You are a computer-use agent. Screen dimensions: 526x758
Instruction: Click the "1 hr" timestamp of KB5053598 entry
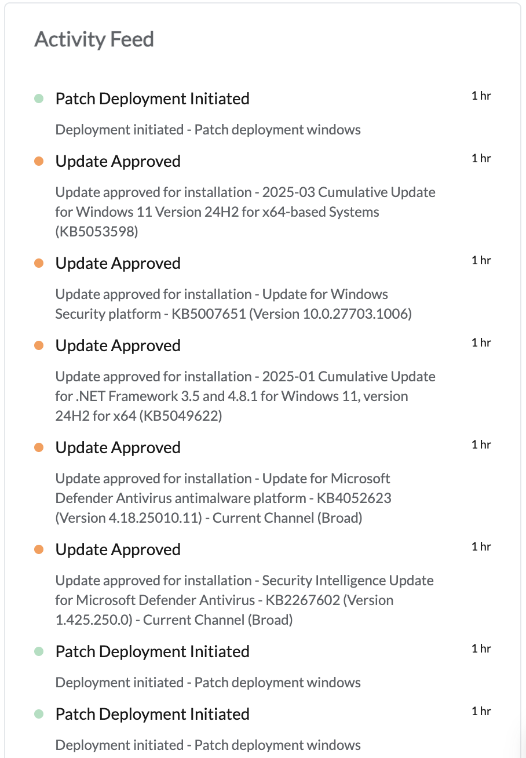point(481,159)
